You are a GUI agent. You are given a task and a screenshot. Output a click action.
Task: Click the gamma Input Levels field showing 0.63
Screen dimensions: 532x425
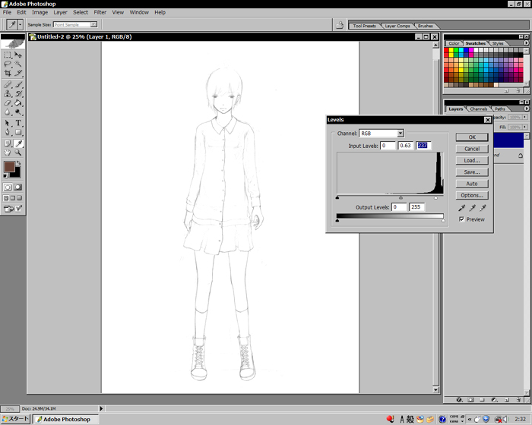tap(407, 146)
